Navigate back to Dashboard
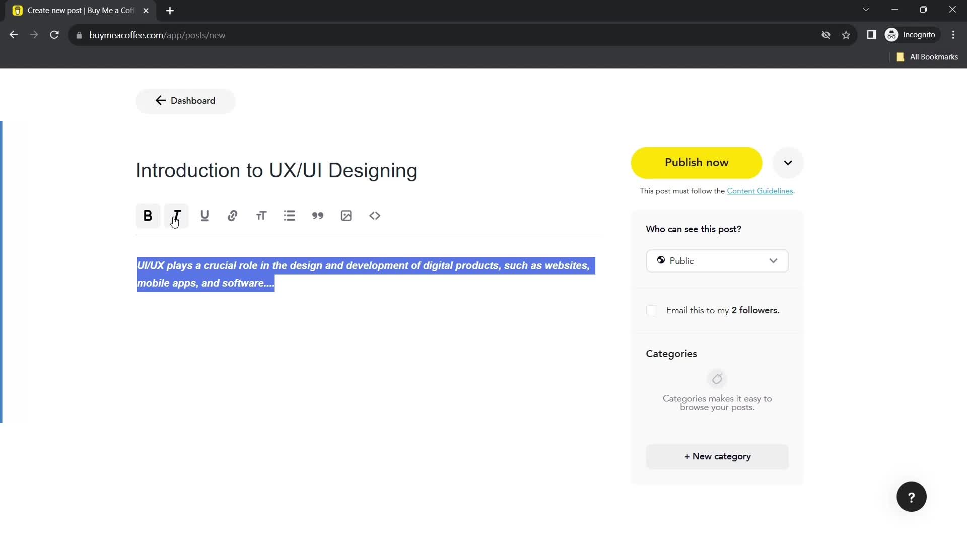 coord(185,100)
